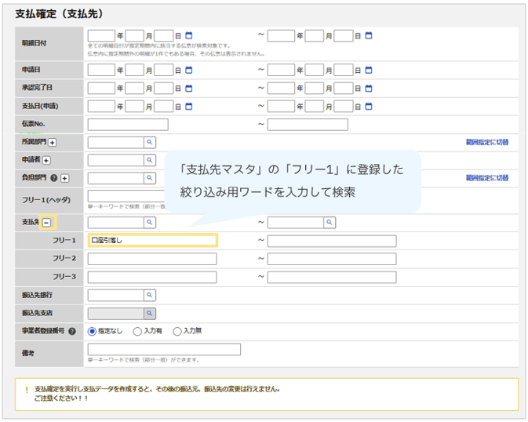Focus the 明細日付 start month field
Screen dimensions: 528x422
(x=134, y=36)
